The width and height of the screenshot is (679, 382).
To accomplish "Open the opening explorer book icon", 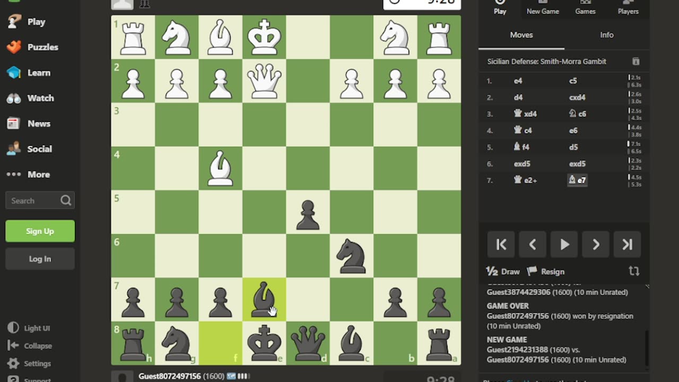I will [x=636, y=62].
